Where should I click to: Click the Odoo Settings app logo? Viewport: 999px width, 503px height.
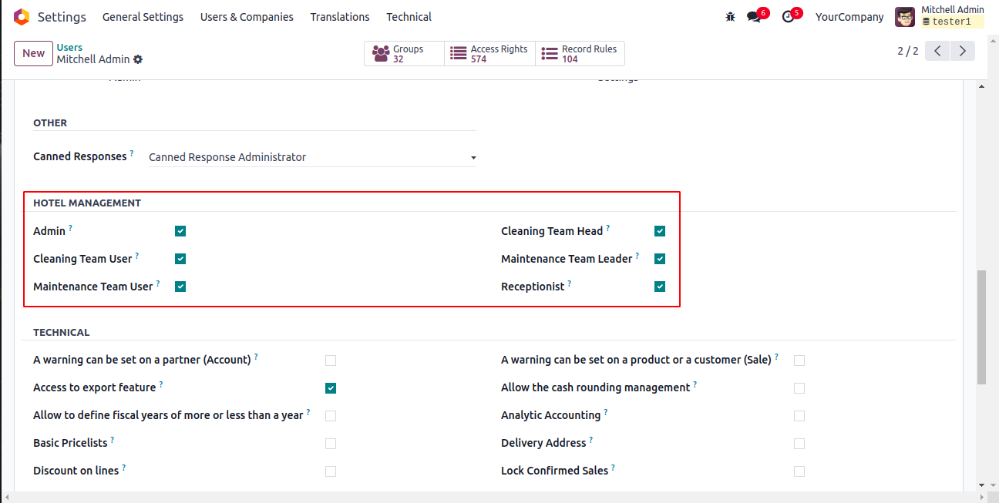22,17
